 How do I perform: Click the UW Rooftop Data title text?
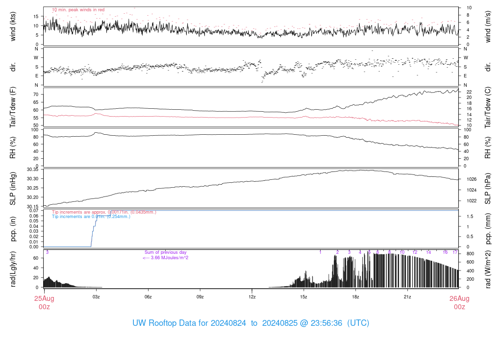pos(251,323)
